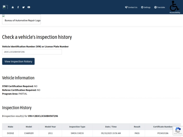183x137 pixels.
Task: Select the Date / Time column header
Action: (x=111, y=127)
